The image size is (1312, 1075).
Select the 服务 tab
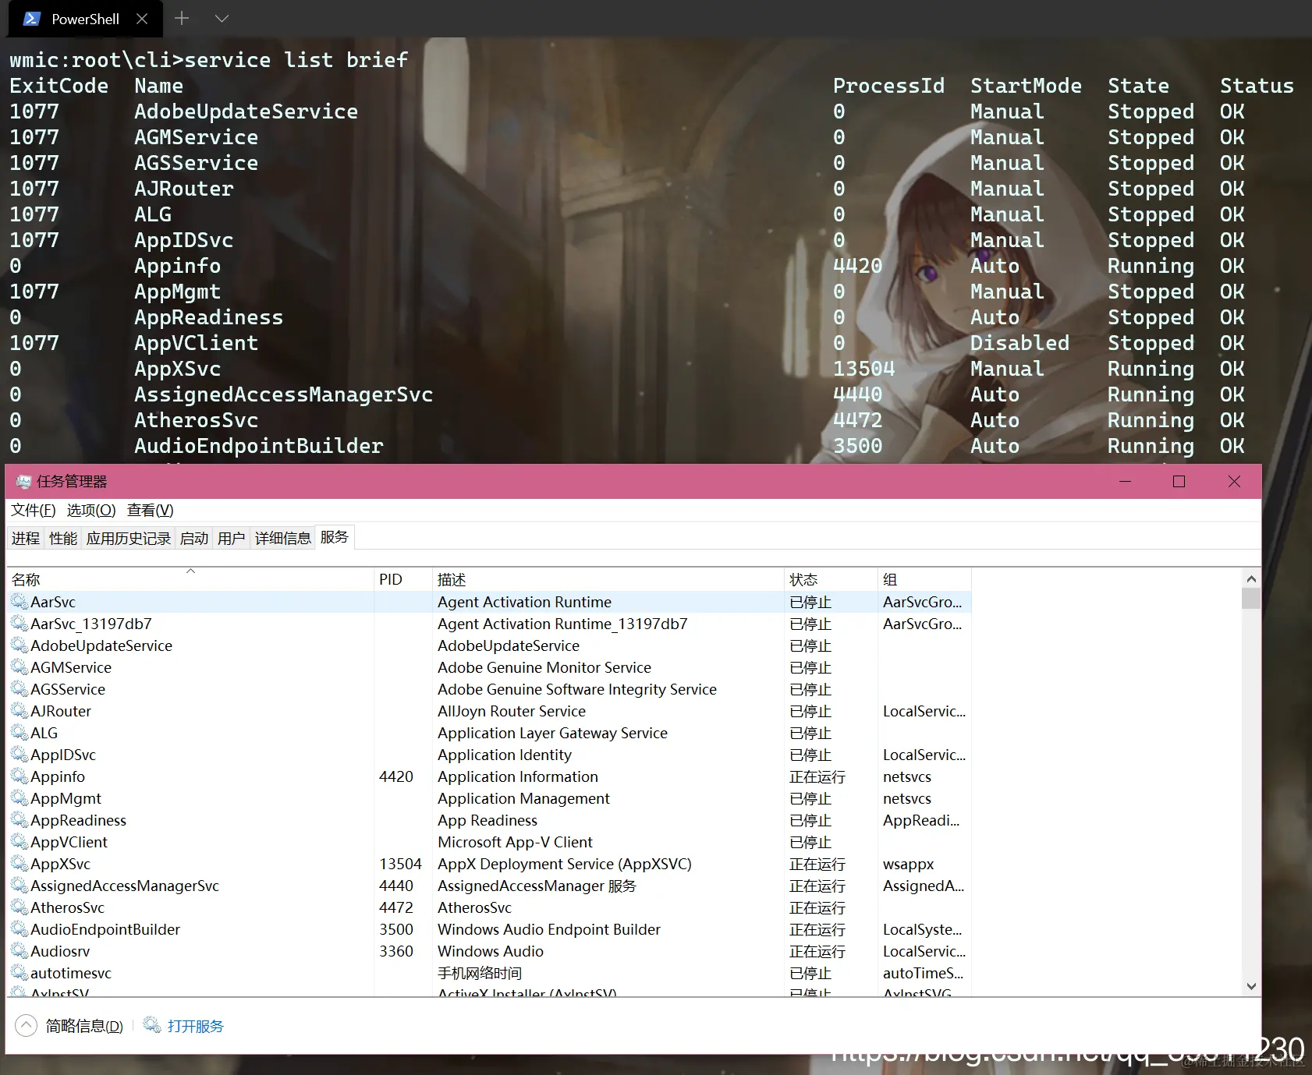pyautogui.click(x=335, y=537)
